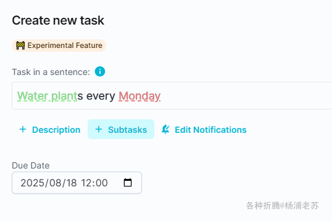Viewport: 332px width, 222px height.
Task: Select the month 08 in the due date
Action: [56, 183]
